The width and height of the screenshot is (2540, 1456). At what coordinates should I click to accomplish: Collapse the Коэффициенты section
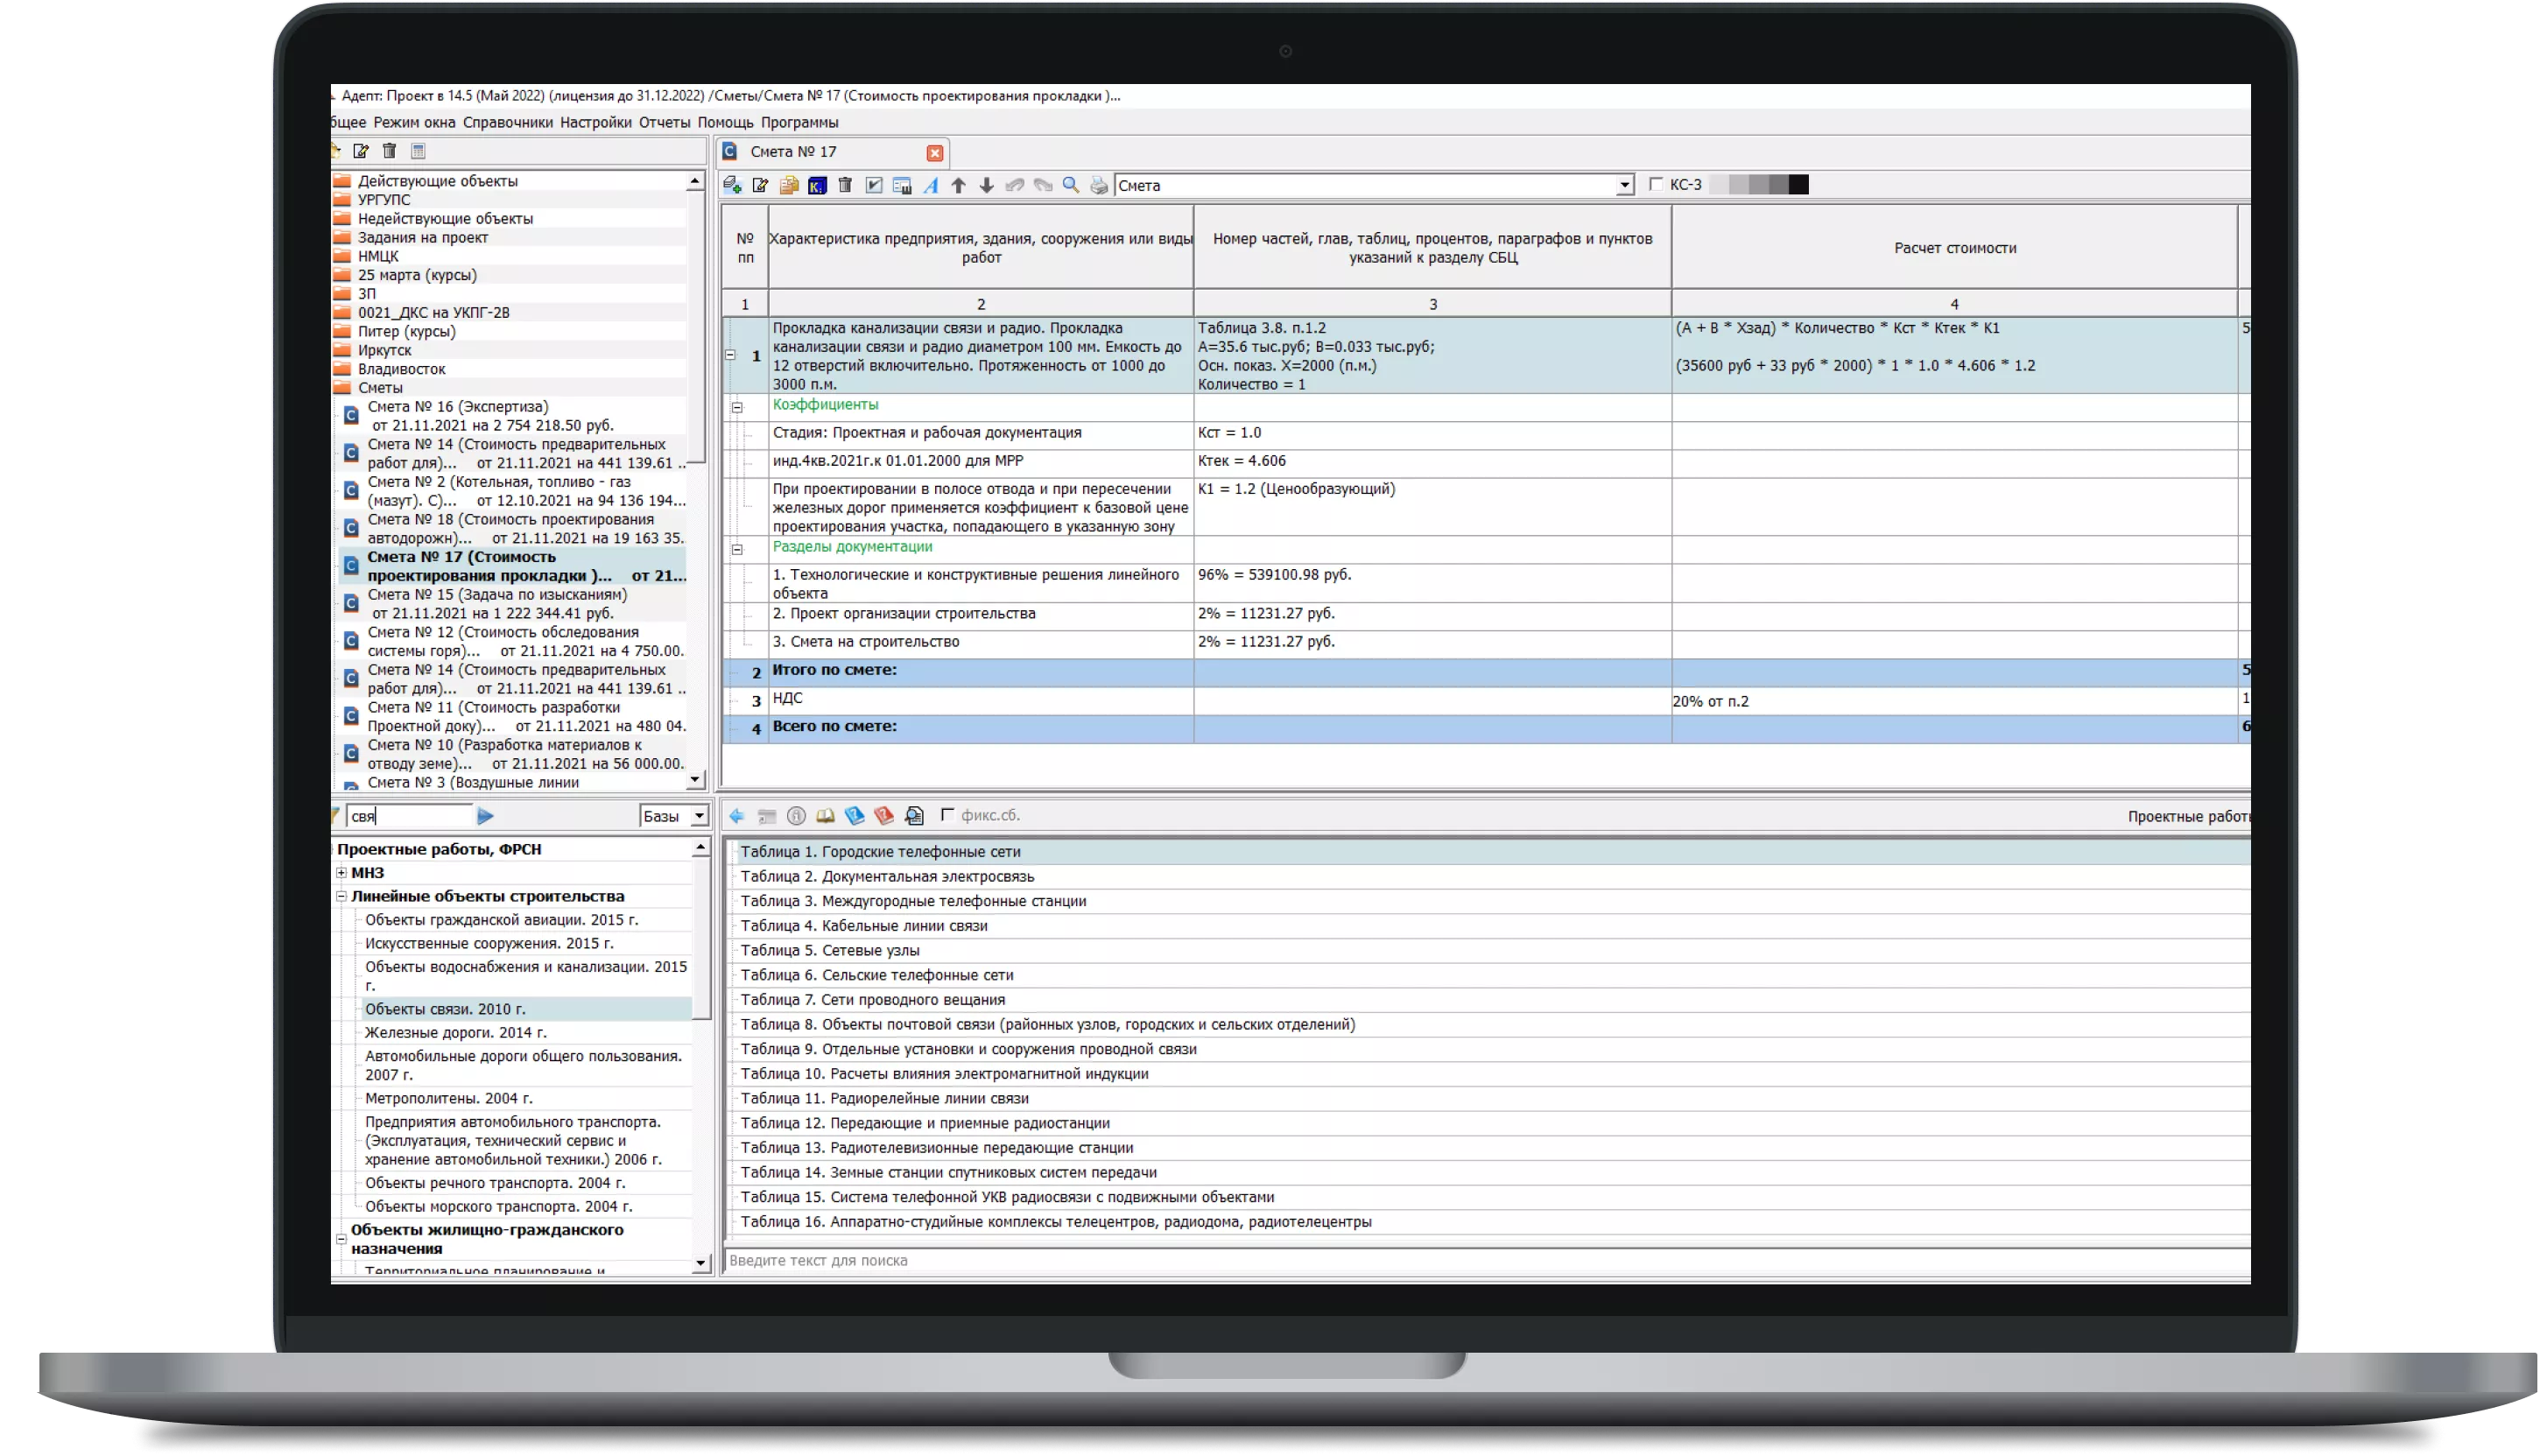(737, 406)
